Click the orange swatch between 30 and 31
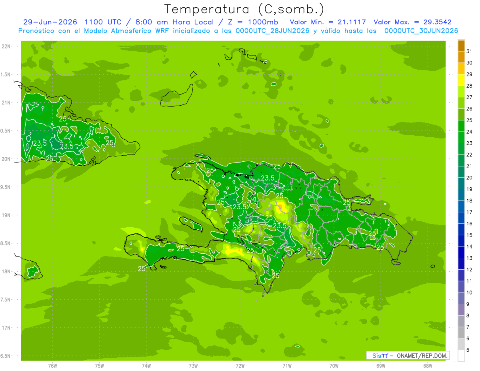The image size is (480, 371). [x=461, y=57]
